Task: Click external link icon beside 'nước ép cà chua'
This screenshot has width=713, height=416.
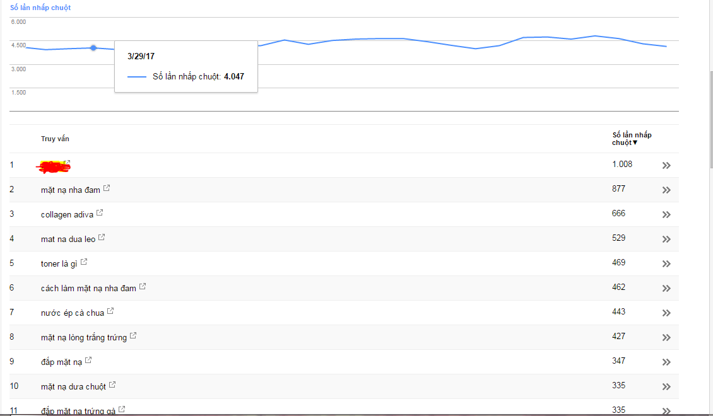Action: coord(110,311)
